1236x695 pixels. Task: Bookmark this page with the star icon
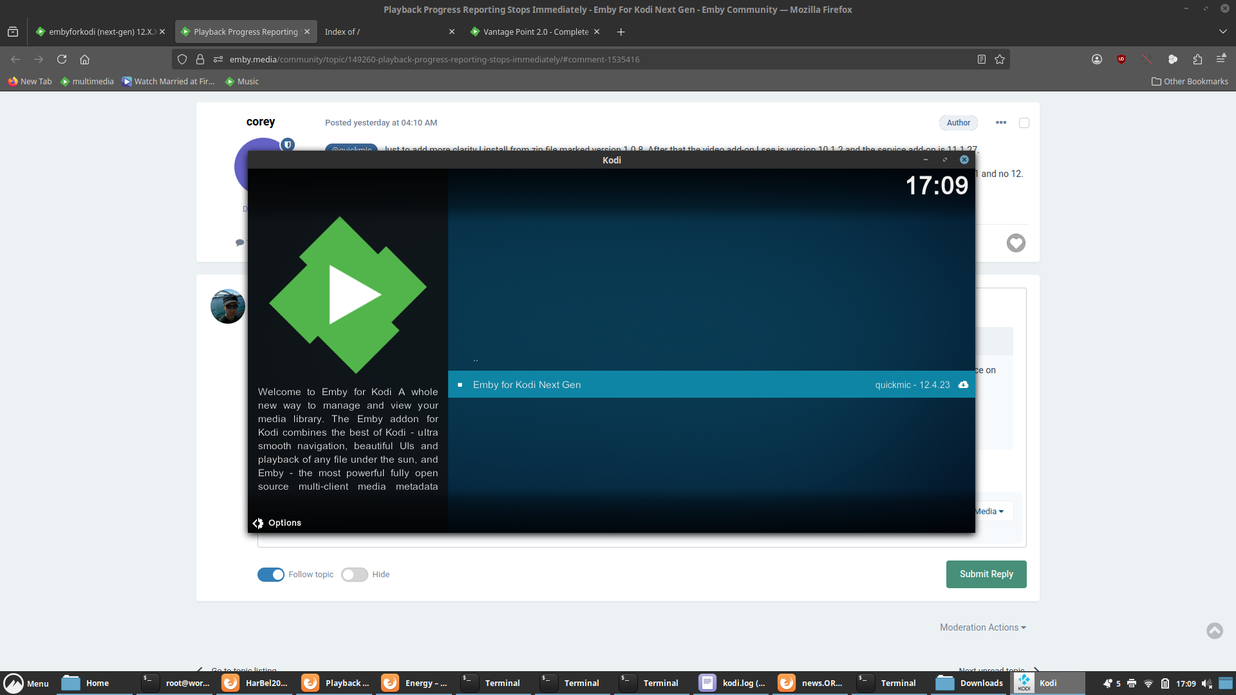click(x=1000, y=59)
